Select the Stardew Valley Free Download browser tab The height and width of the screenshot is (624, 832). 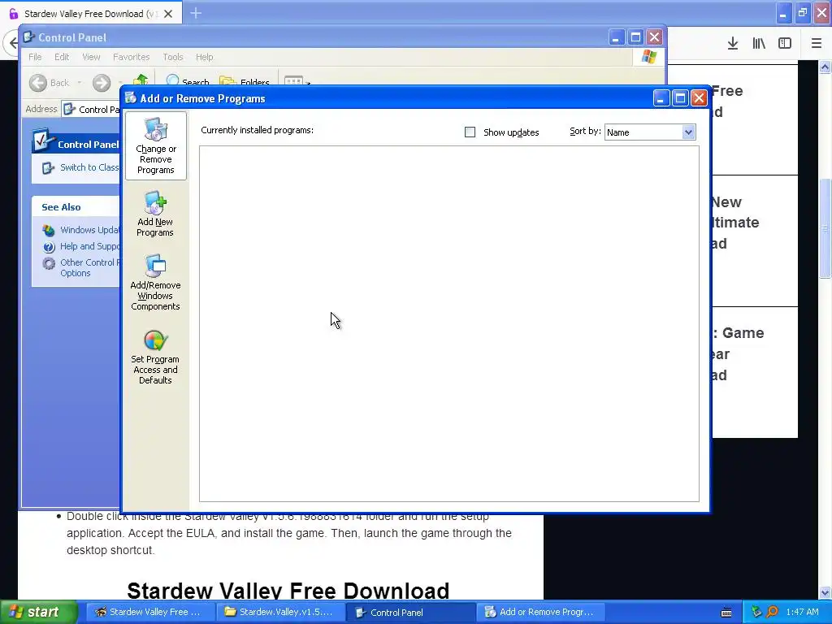tap(91, 13)
